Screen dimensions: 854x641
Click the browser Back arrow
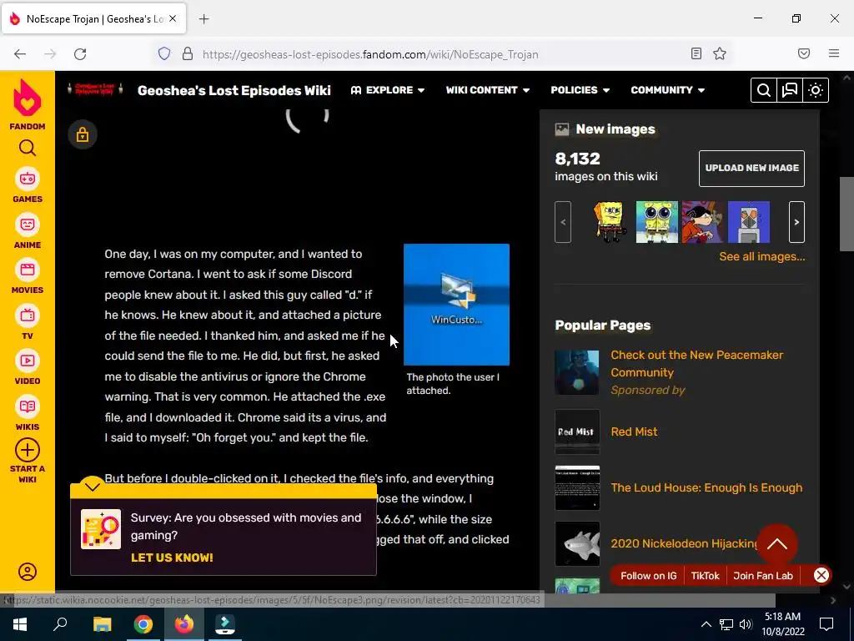tap(20, 53)
